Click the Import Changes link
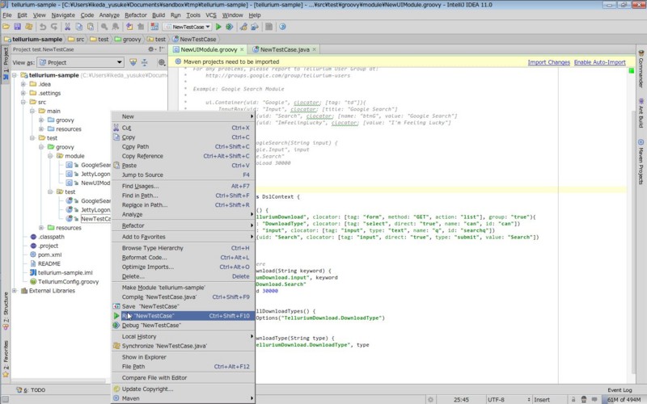Viewport: 647px width, 404px height. [x=548, y=62]
